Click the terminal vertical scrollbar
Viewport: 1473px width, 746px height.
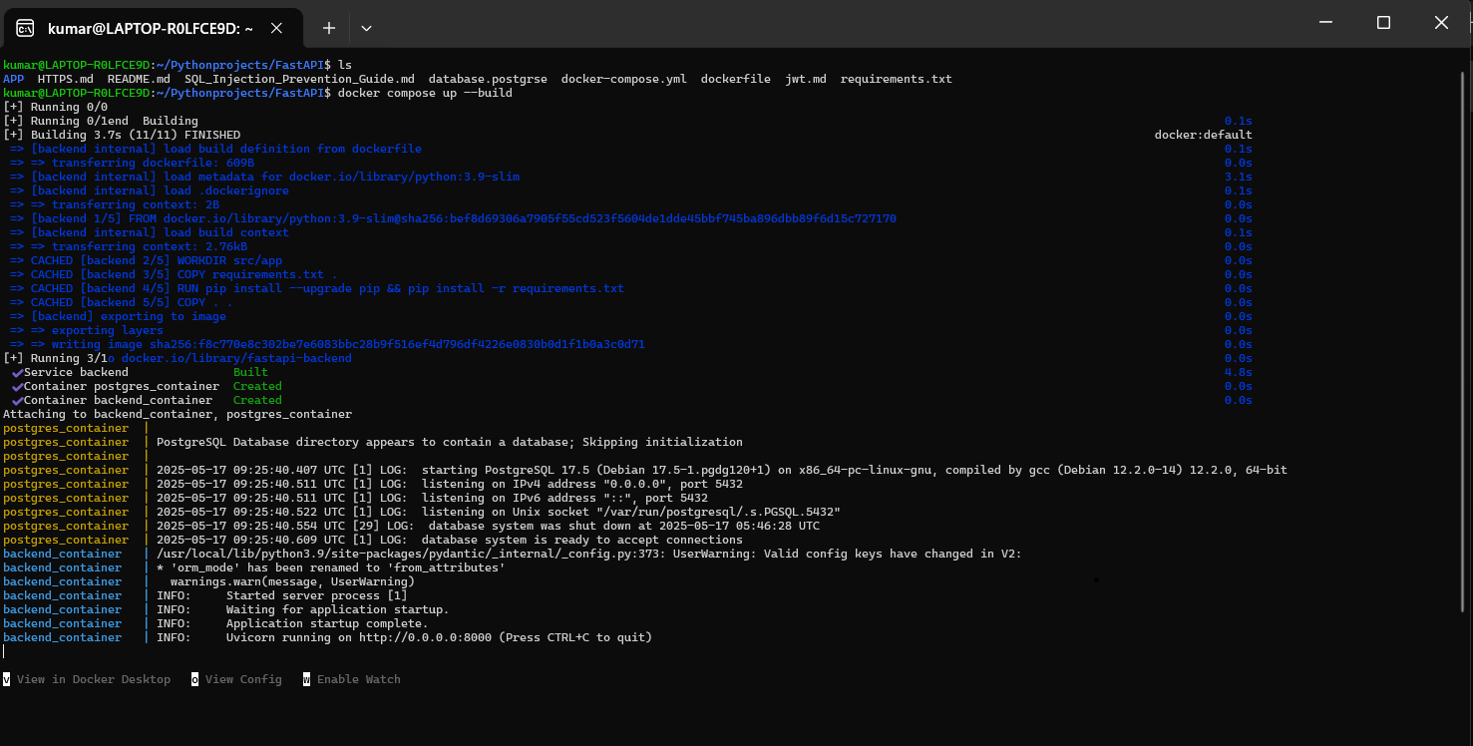[1463, 299]
